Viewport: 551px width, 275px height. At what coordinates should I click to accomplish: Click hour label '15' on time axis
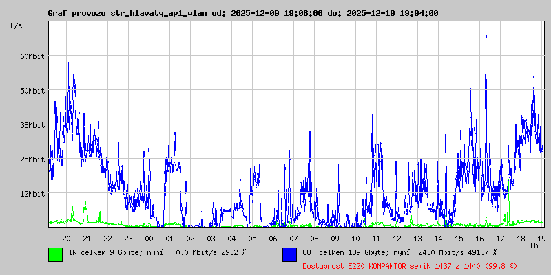click(x=459, y=239)
